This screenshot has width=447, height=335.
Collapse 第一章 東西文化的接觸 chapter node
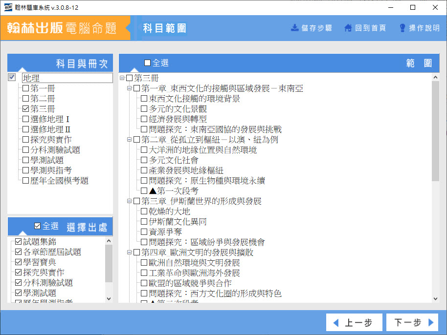[x=129, y=88]
